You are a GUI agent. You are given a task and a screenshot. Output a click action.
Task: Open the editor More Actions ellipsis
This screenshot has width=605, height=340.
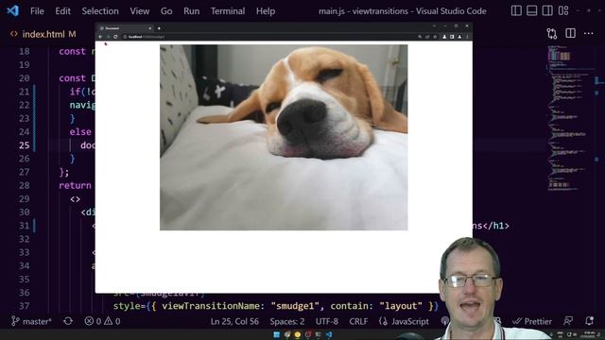point(588,34)
